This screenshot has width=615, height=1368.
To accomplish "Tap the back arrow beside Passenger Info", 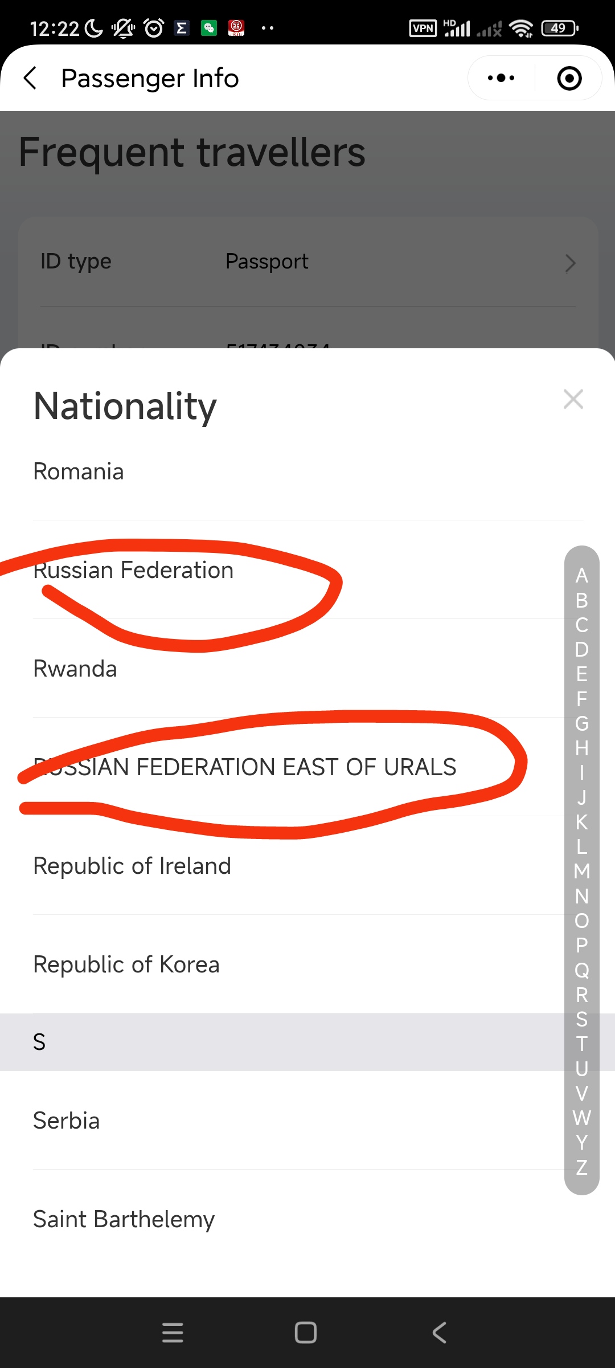I will [x=31, y=78].
